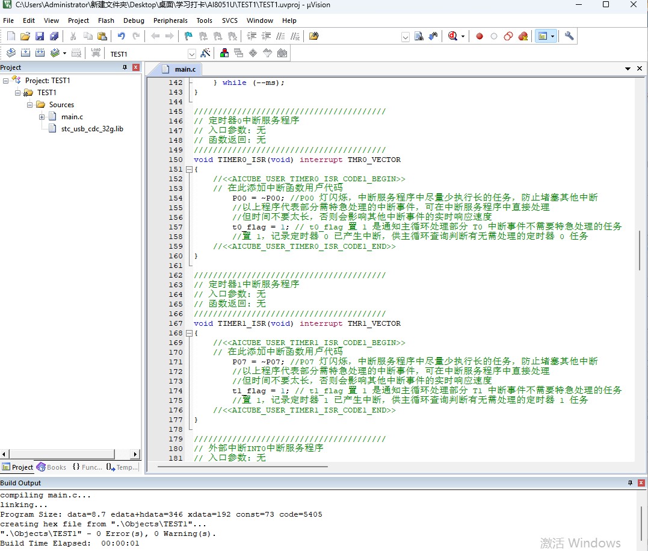Open the Pack Installer icon
Viewport: 648px width, 551px height.
click(282, 53)
